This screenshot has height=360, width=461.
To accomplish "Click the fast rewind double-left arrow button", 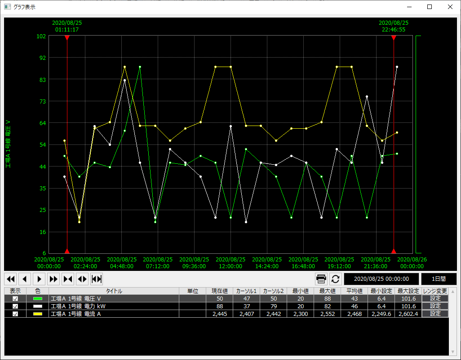I will [x=11, y=279].
